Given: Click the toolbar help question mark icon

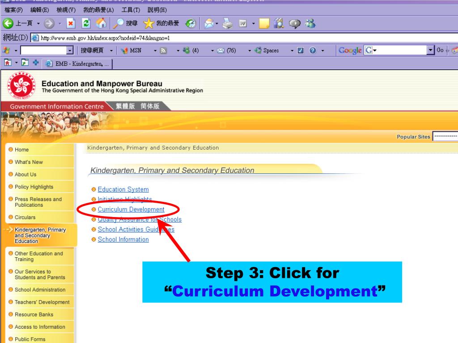Looking at the screenshot, I should pyautogui.click(x=313, y=50).
